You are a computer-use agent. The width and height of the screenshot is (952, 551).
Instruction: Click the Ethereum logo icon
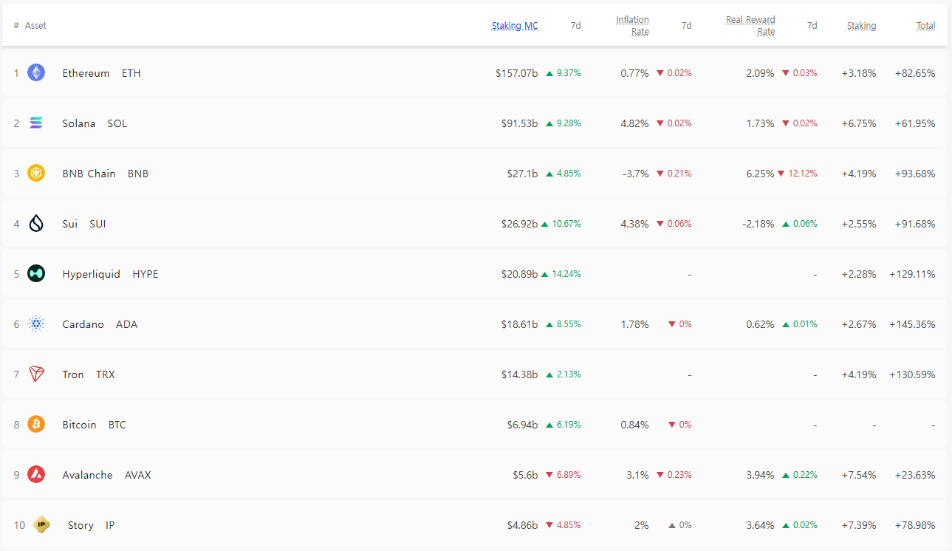click(x=36, y=72)
